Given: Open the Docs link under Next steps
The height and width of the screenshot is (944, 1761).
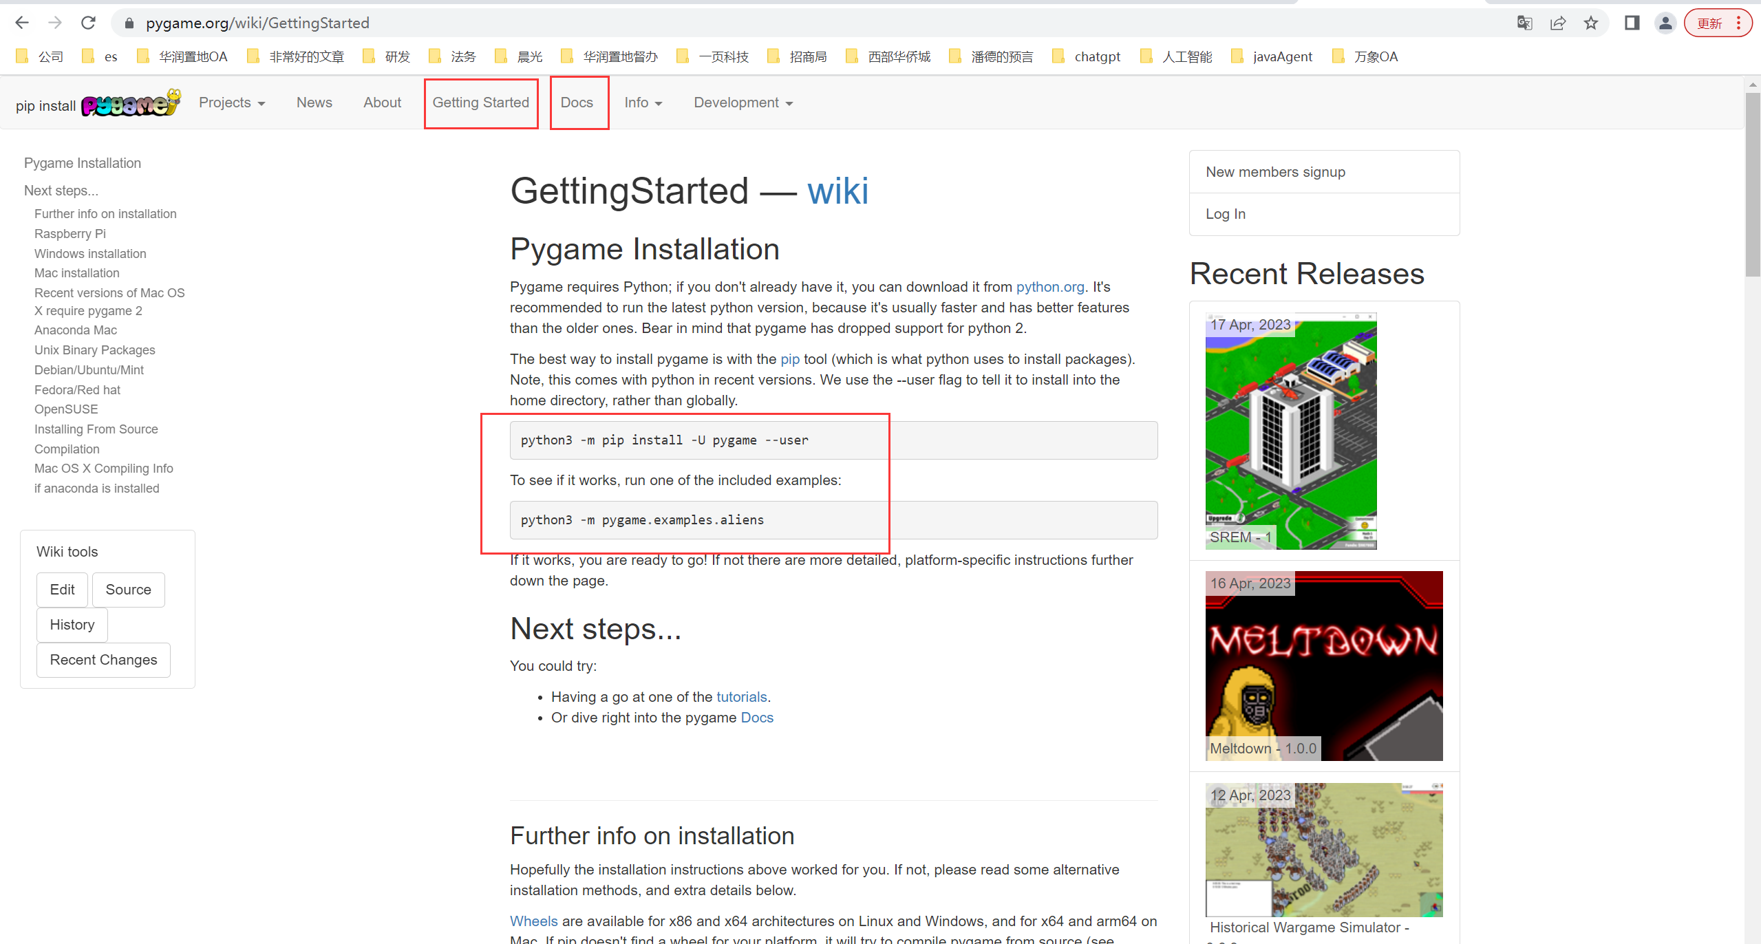Looking at the screenshot, I should 757,718.
